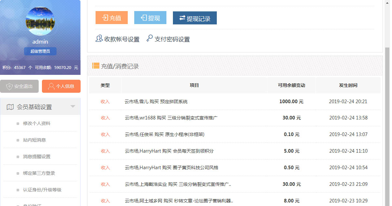Open 站内短消息 in sidebar

(x=34, y=140)
